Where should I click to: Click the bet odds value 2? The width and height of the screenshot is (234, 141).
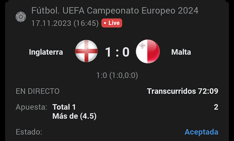click(216, 107)
